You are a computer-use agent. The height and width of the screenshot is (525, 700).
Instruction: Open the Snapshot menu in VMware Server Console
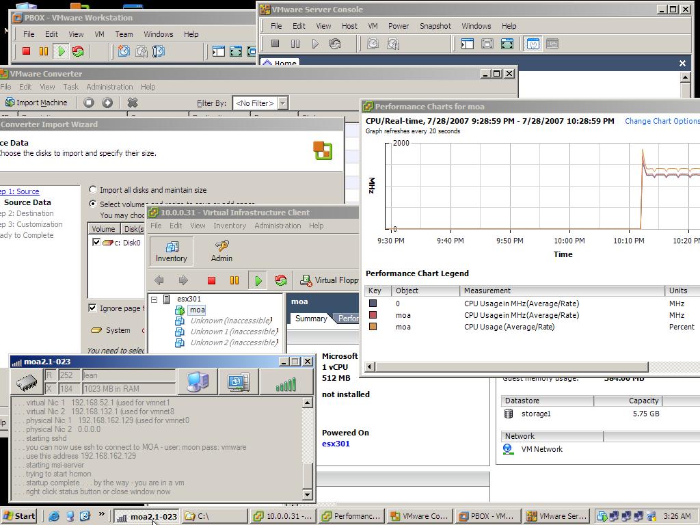click(x=435, y=26)
